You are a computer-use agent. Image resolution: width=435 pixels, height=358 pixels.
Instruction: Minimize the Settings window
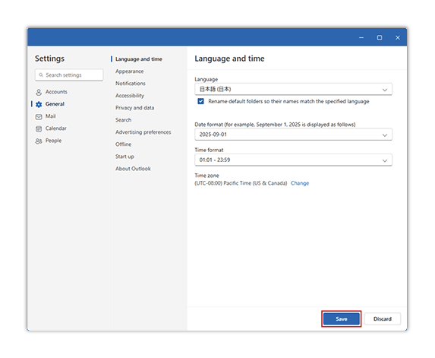pos(361,37)
